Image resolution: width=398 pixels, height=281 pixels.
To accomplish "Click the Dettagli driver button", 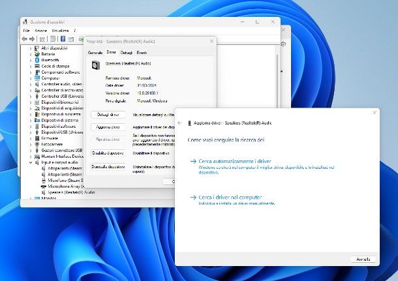I will (108, 114).
